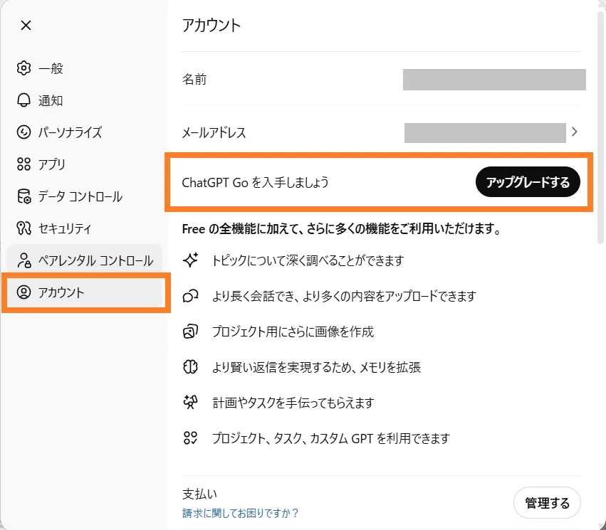Click the データ コントロール database icon
Viewport: 606px width, 530px height.
point(24,196)
